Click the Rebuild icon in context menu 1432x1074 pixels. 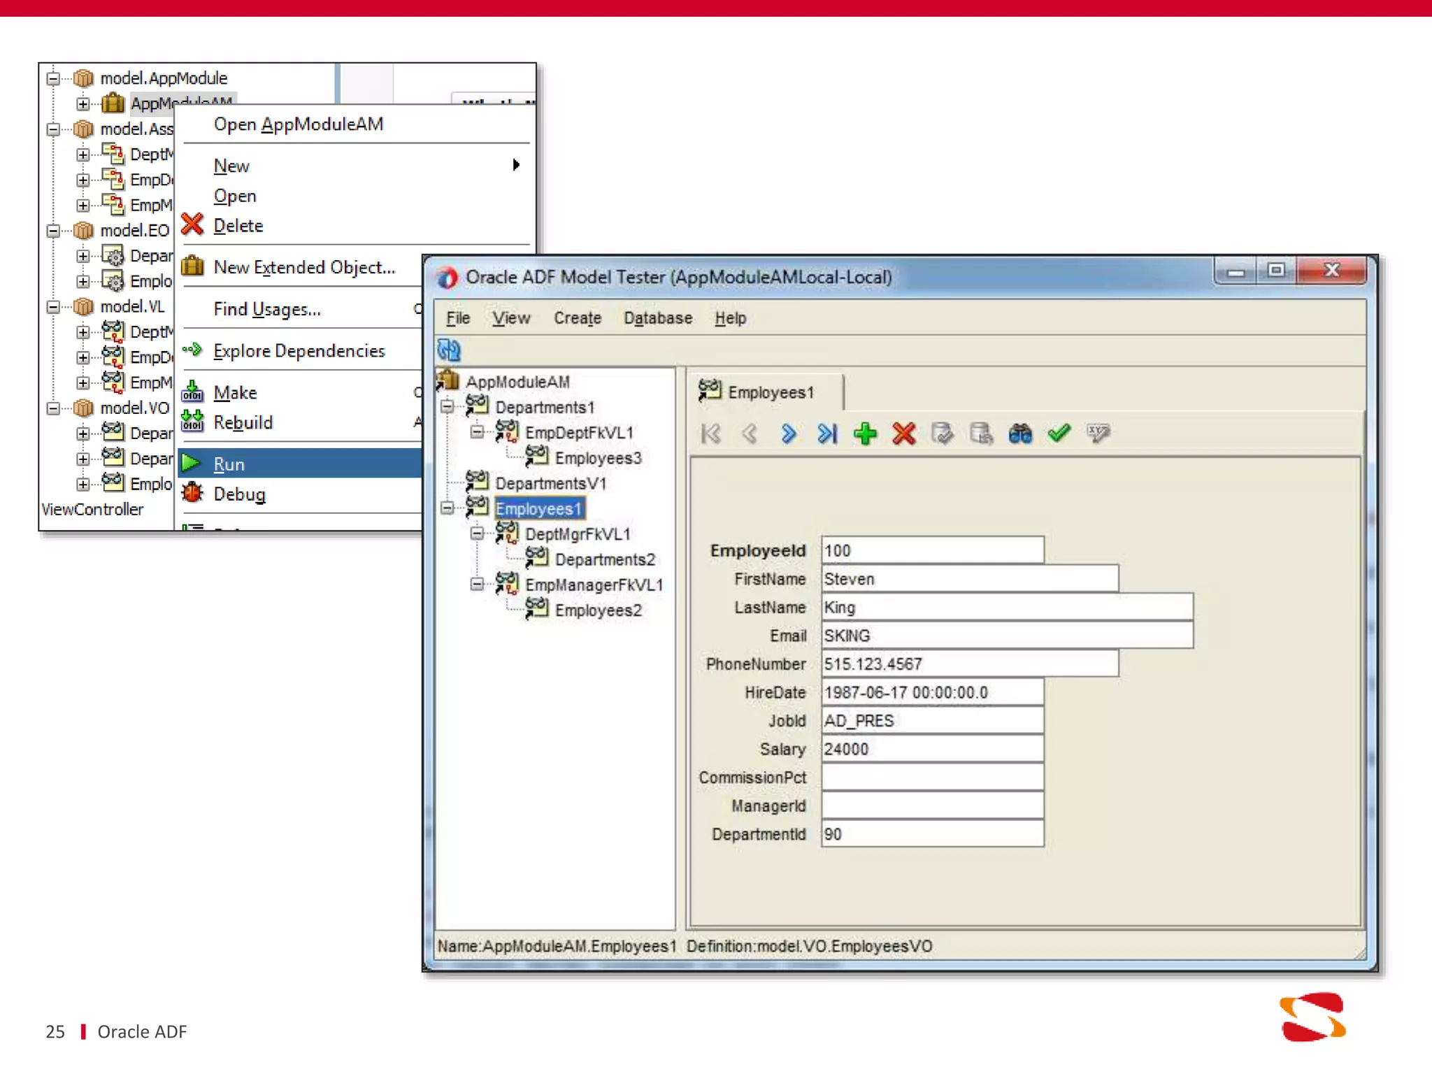coord(192,422)
